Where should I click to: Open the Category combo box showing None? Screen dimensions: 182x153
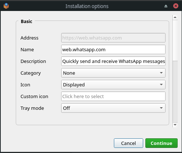coord(113,73)
